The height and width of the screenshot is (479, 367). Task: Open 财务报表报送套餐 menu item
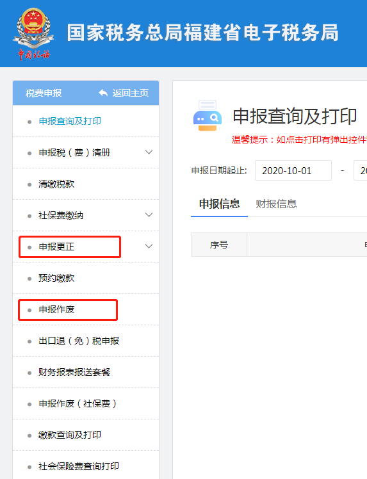[74, 373]
